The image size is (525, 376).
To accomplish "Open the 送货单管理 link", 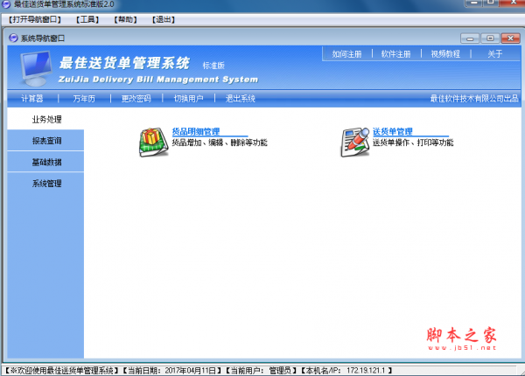I will click(x=392, y=131).
